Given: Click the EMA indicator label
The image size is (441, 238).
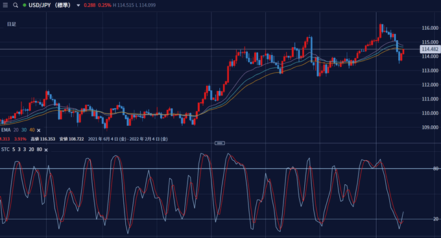Looking at the screenshot, I should point(6,130).
